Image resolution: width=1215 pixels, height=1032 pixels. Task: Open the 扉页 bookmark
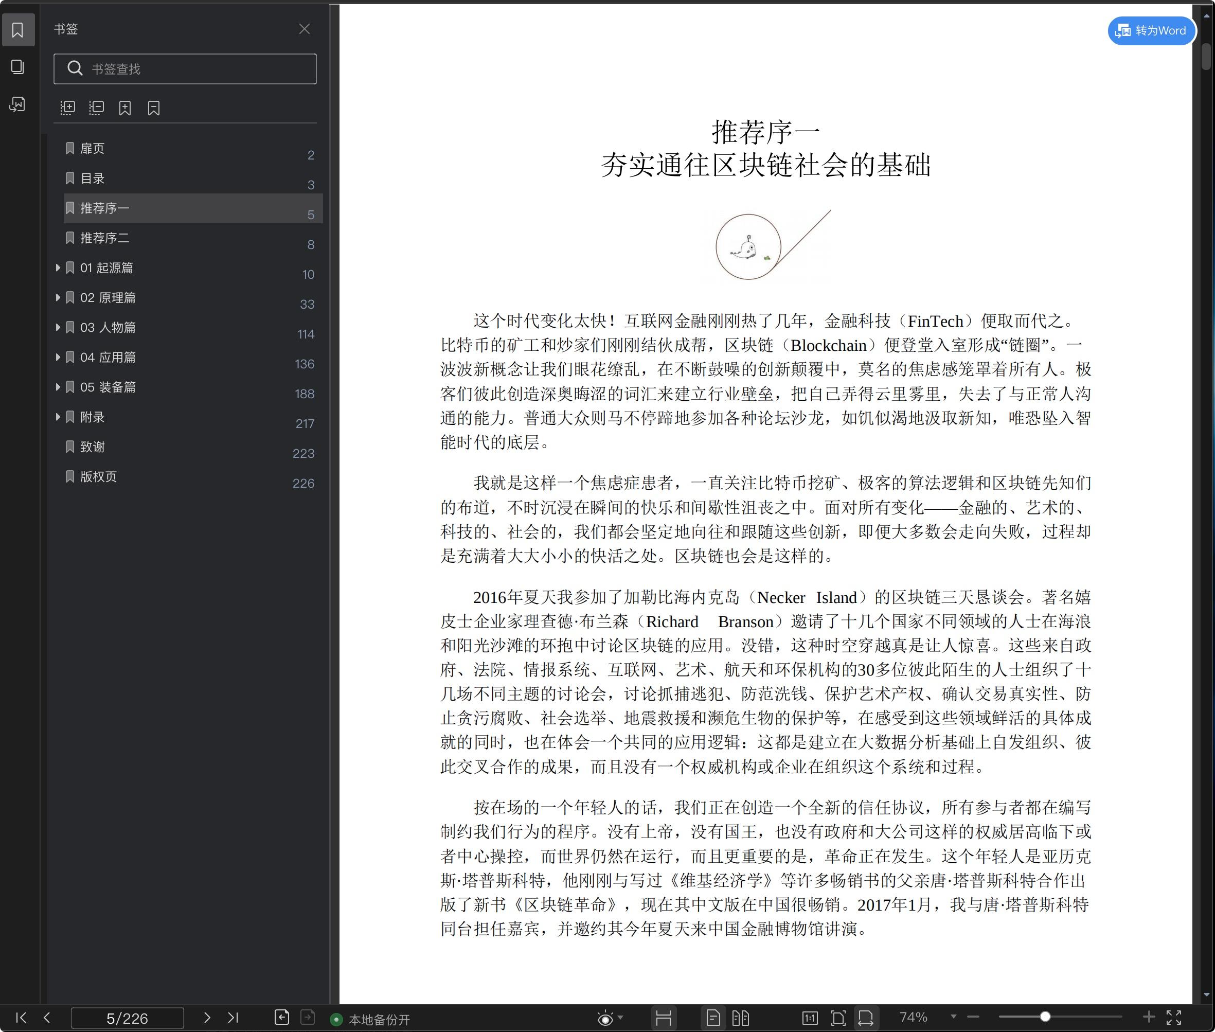(193, 149)
